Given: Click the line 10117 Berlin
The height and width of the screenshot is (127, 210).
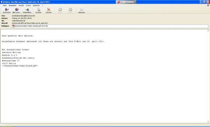Looking at the screenshot, I should (x=9, y=64).
